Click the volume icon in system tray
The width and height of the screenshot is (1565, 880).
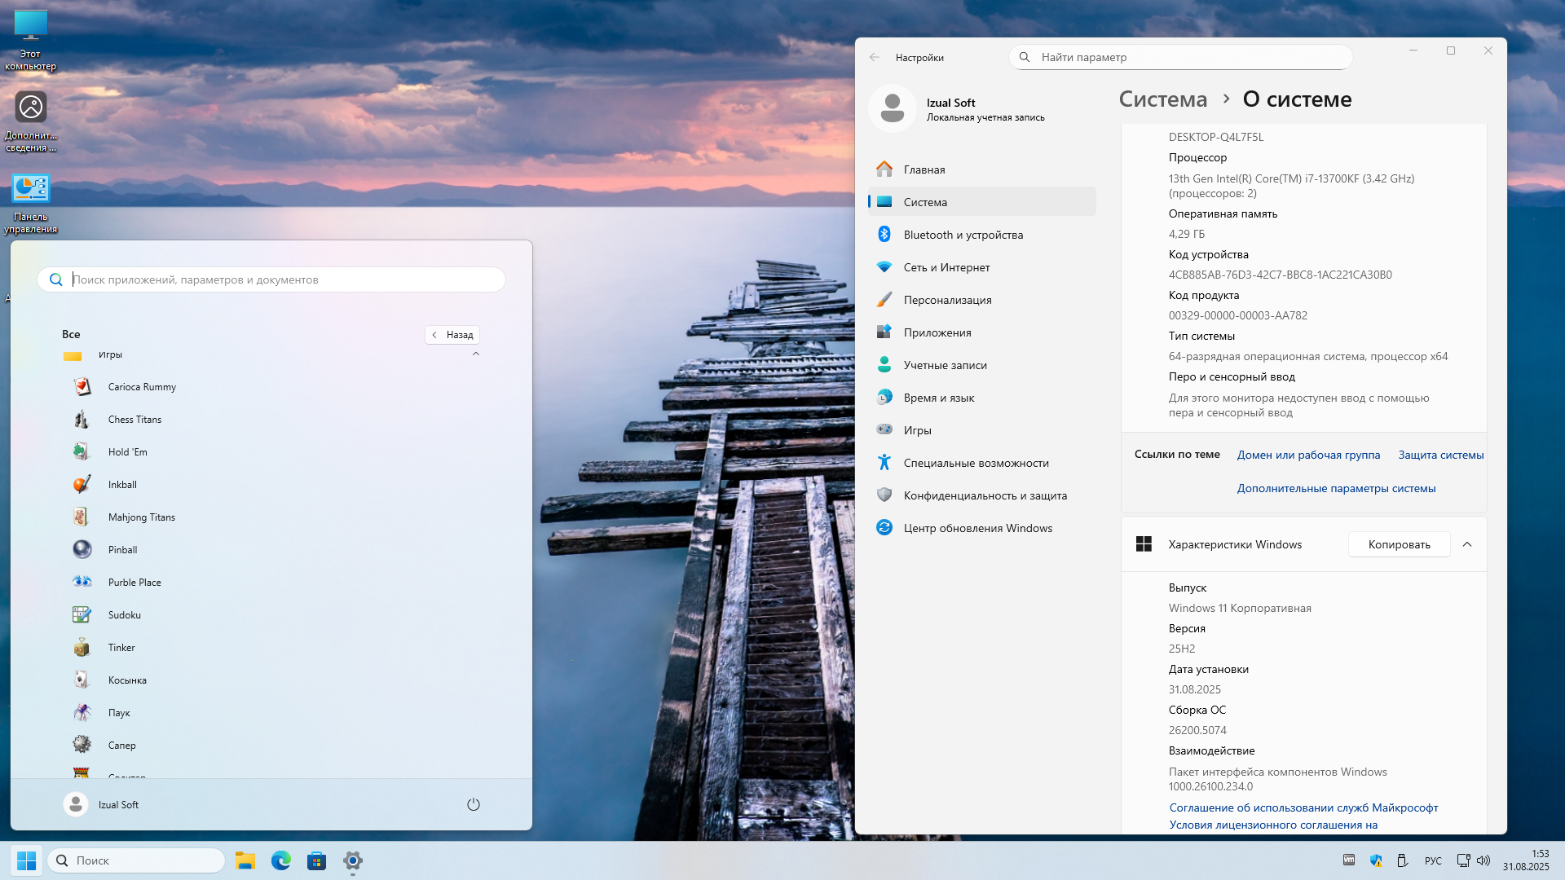(1483, 860)
